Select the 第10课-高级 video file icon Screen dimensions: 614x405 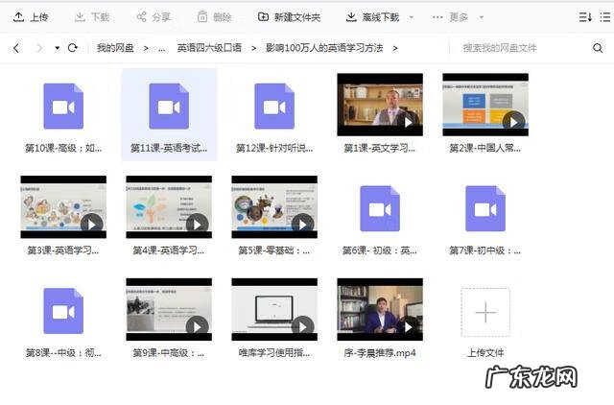pyautogui.click(x=63, y=106)
